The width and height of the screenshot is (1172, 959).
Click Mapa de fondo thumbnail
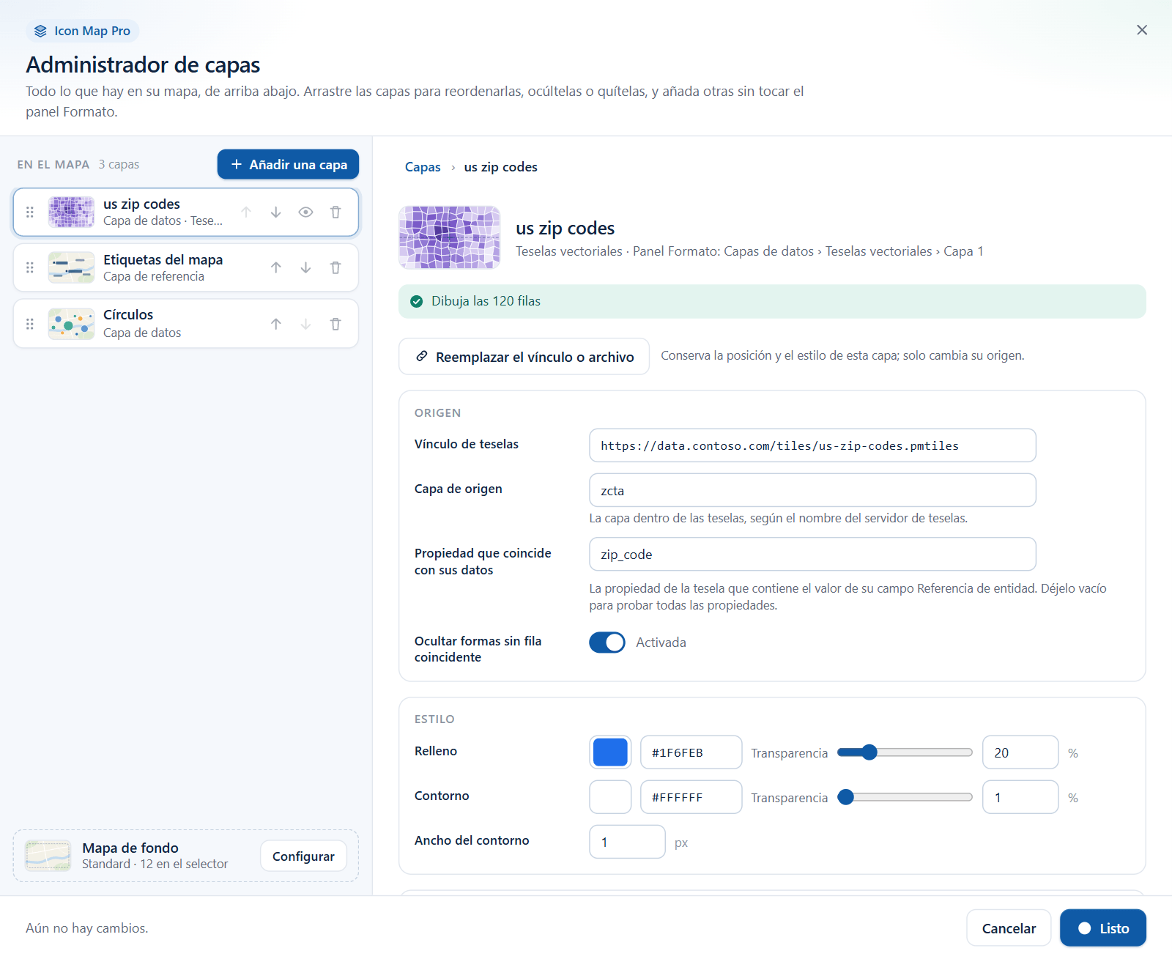(x=48, y=856)
